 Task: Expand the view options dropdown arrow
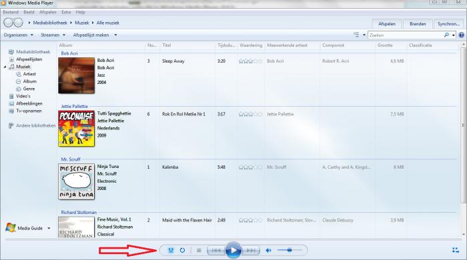[364, 35]
